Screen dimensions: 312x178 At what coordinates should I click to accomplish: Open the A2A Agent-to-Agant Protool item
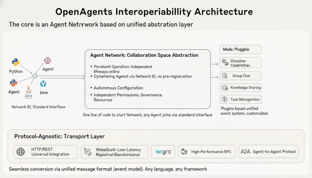(268, 151)
